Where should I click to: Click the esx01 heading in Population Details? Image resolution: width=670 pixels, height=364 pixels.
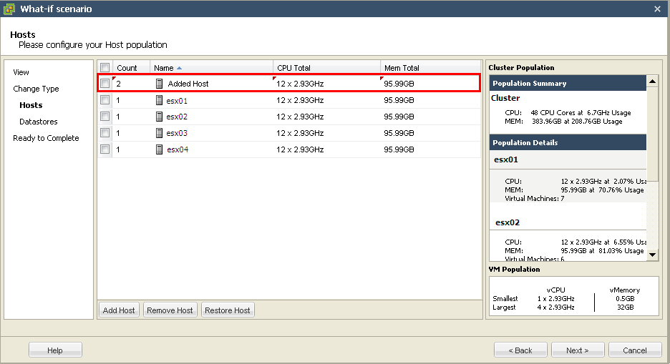point(506,159)
